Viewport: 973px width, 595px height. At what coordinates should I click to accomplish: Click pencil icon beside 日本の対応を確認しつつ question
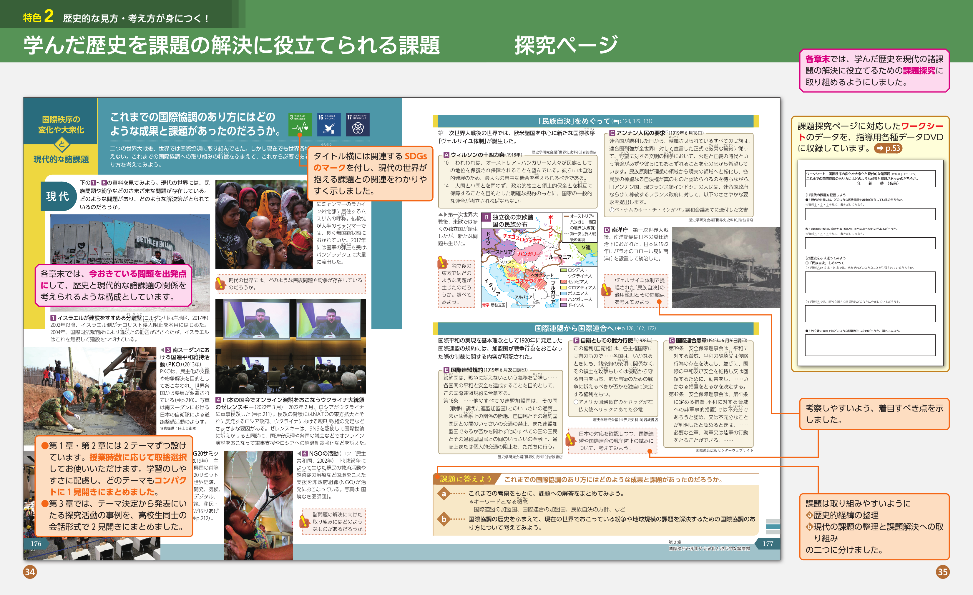571,439
